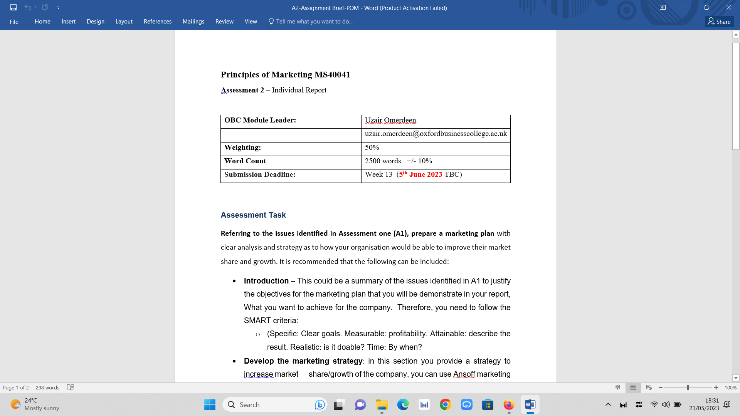This screenshot has height=416, width=740.
Task: Click the Principles of Marketing MS40041 title
Action: pos(285,74)
